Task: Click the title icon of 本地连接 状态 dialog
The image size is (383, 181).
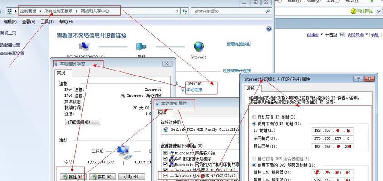Action: pos(57,63)
